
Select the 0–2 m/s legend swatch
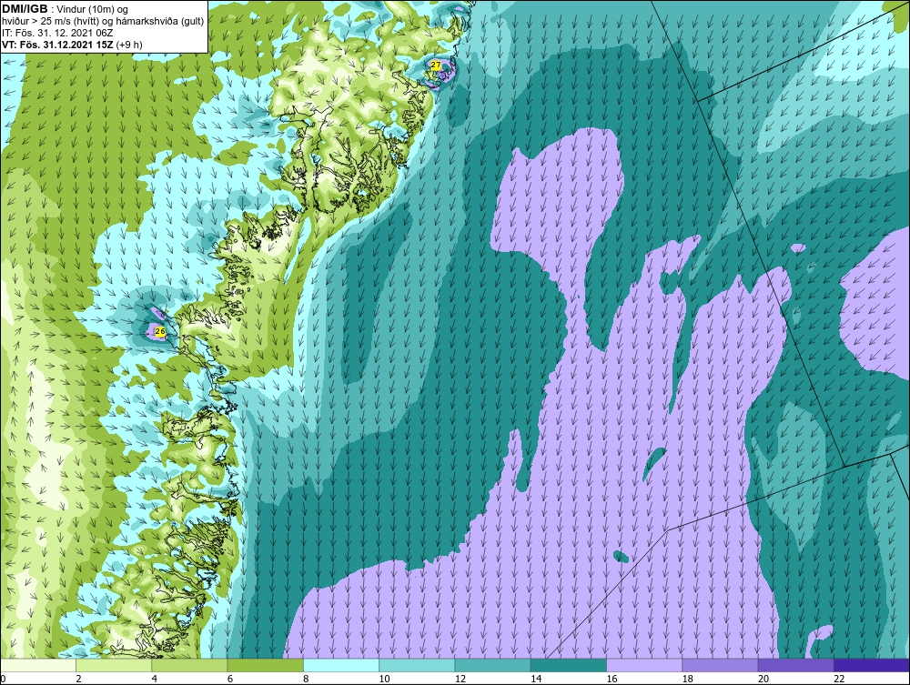click(x=37, y=665)
